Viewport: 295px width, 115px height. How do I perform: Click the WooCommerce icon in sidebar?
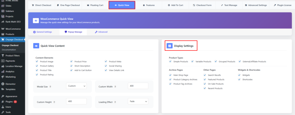(x=3, y=29)
